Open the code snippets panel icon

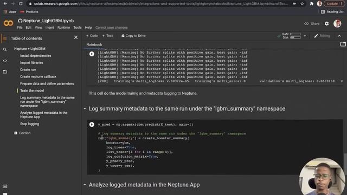click(x=5, y=61)
